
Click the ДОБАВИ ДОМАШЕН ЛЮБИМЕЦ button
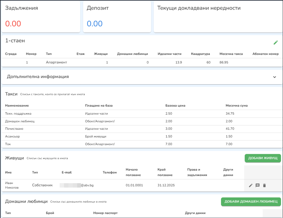(251, 202)
